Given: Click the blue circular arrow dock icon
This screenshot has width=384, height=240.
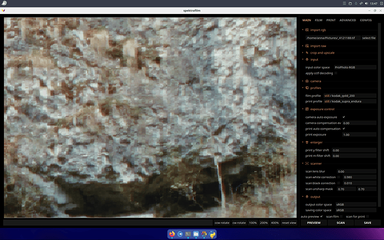Looking at the screenshot, I should 180,234.
